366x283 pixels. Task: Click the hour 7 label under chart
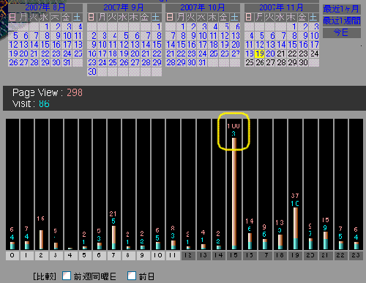pos(113,256)
